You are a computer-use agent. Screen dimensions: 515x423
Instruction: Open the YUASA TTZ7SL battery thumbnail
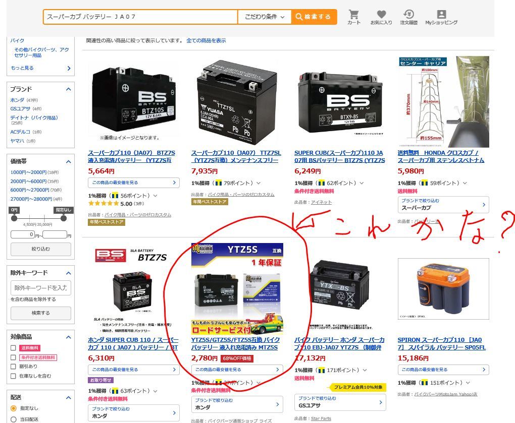236,102
